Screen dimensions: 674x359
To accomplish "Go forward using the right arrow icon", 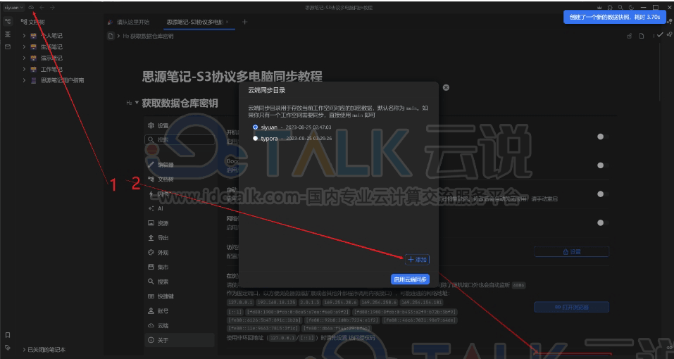I will [x=52, y=7].
